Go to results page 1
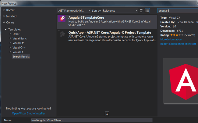This screenshot has width=198, height=123. [x=107, y=114]
